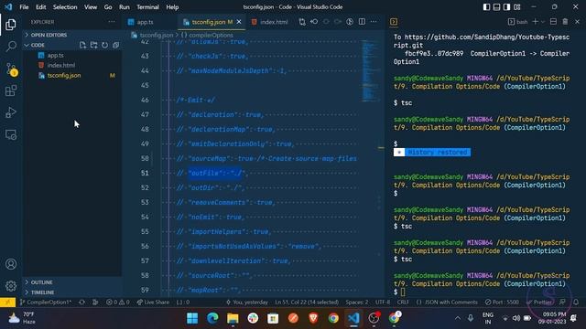Viewport: 586px width, 329px height.
Task: Open the Explorer view in activity bar
Action: coord(11,25)
